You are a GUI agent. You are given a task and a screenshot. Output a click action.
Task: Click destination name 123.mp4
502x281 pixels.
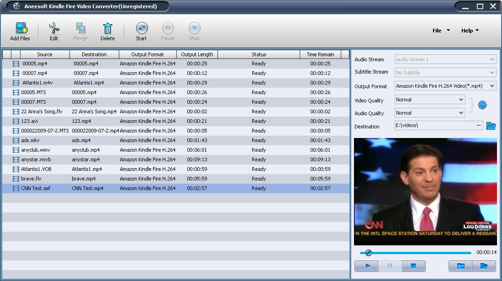(x=81, y=121)
